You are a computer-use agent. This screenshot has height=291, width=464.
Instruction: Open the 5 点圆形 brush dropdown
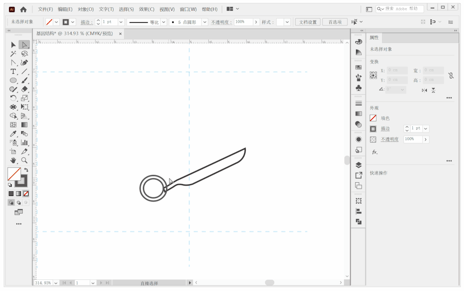click(205, 22)
